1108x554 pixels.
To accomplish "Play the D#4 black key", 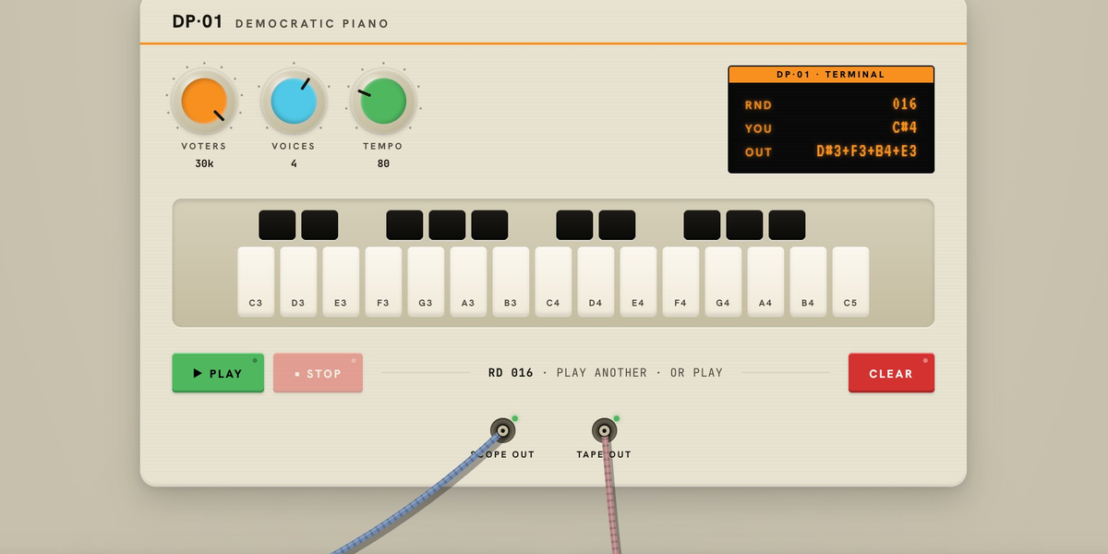I will point(617,225).
